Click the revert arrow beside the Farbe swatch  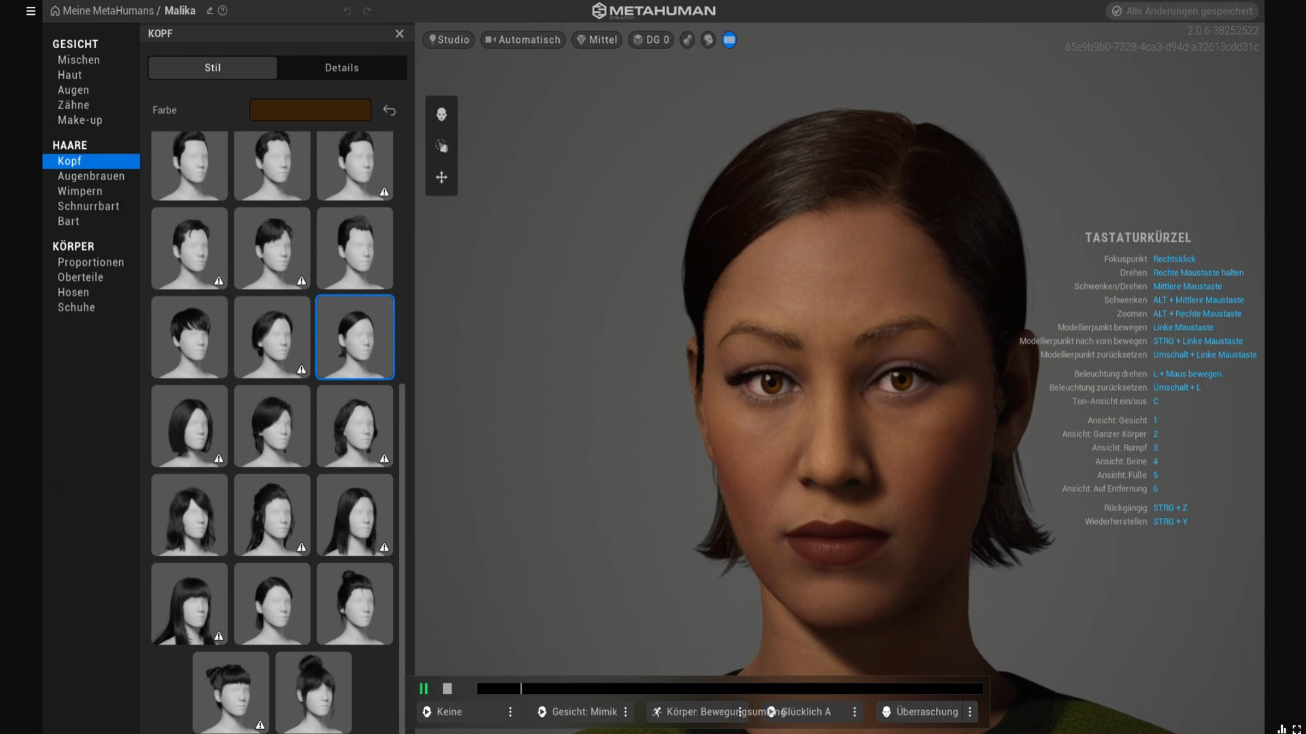(x=389, y=110)
